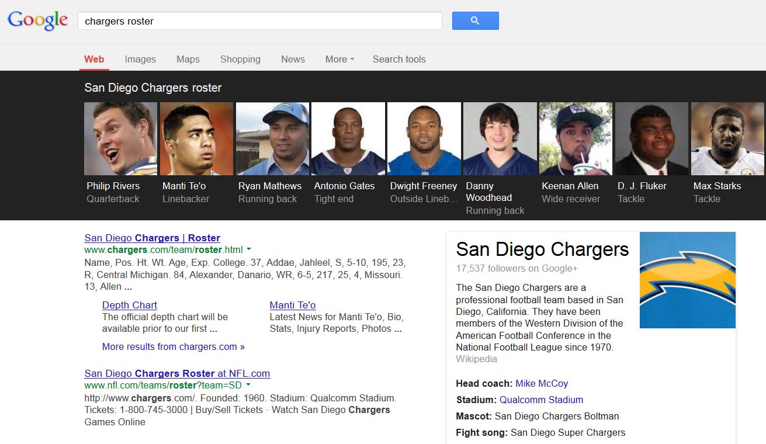Click the D. J. Fluker name label
The image size is (766, 444).
(642, 186)
